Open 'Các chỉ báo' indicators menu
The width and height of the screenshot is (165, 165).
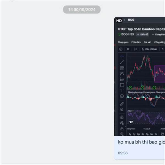tap(149, 49)
